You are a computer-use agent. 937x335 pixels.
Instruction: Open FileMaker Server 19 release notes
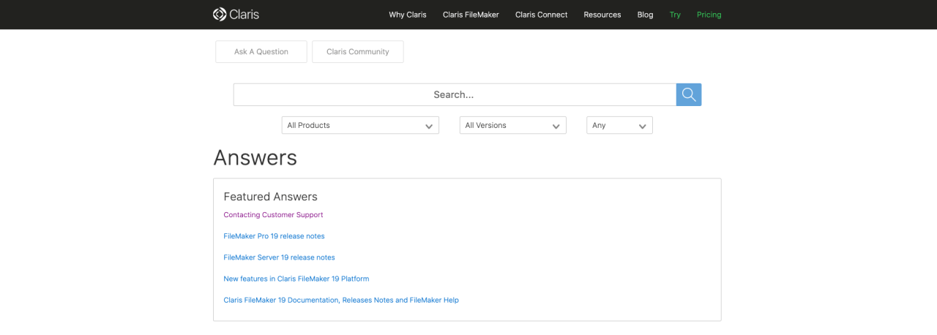point(279,257)
